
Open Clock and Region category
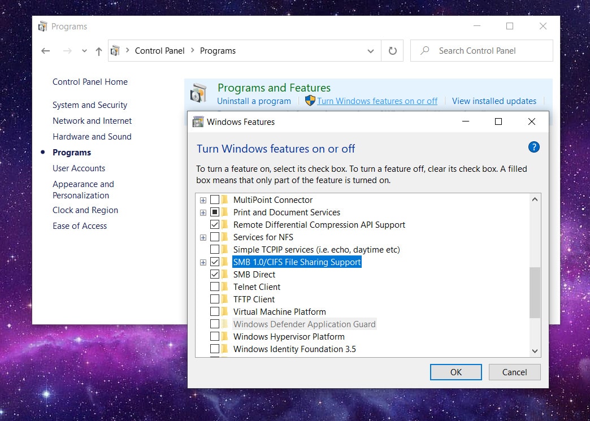(85, 210)
